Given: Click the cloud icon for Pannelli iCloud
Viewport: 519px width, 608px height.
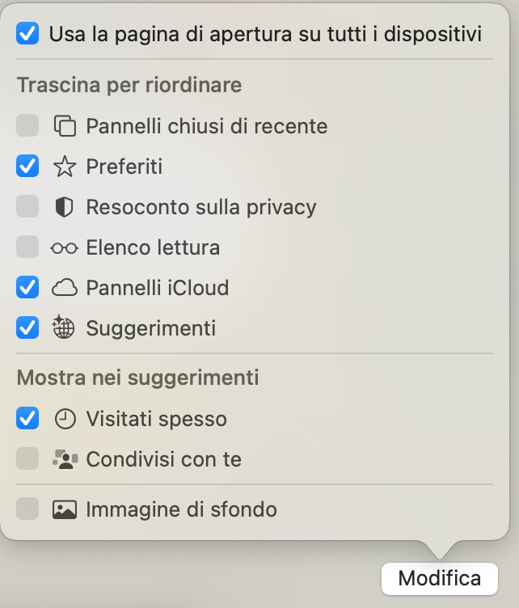Looking at the screenshot, I should (64, 288).
